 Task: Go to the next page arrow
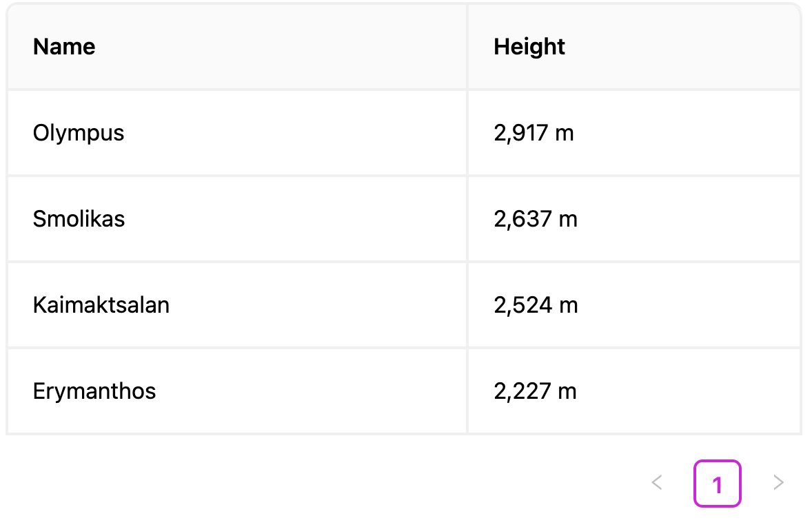(x=778, y=483)
